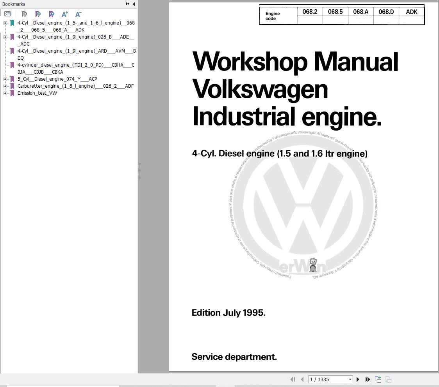Decrease bookmark font size with A-
The width and height of the screenshot is (439, 387).
[79, 14]
